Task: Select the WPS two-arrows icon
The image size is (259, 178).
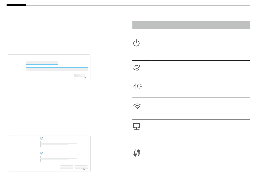Action: click(137, 153)
